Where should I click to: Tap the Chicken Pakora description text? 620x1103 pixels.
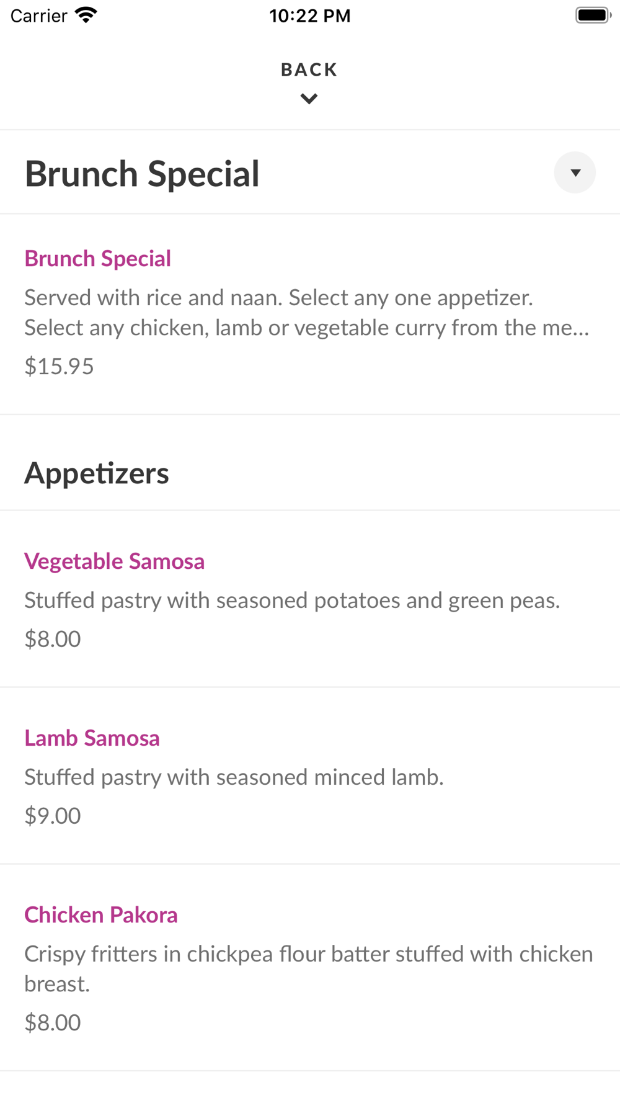pyautogui.click(x=308, y=968)
